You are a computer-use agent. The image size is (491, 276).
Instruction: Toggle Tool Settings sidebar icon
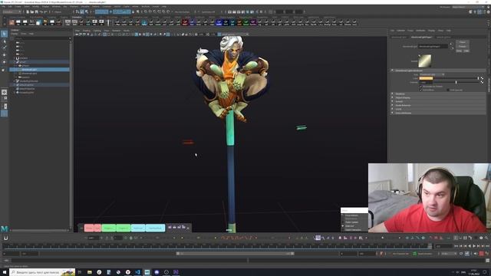coord(484,11)
